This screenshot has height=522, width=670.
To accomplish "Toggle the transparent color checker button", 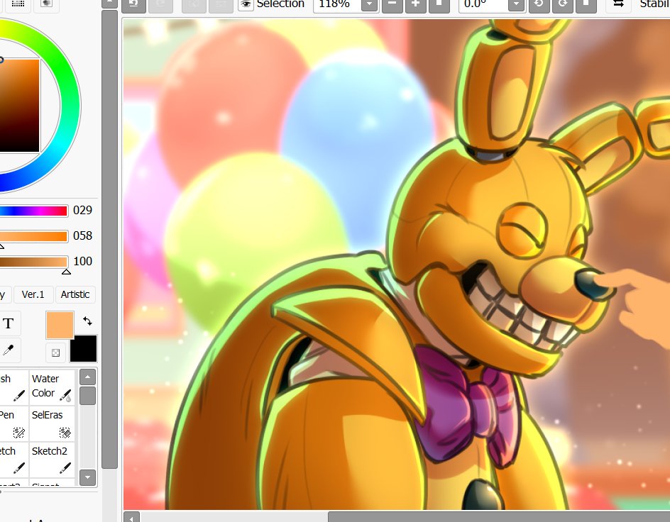I will (x=55, y=353).
